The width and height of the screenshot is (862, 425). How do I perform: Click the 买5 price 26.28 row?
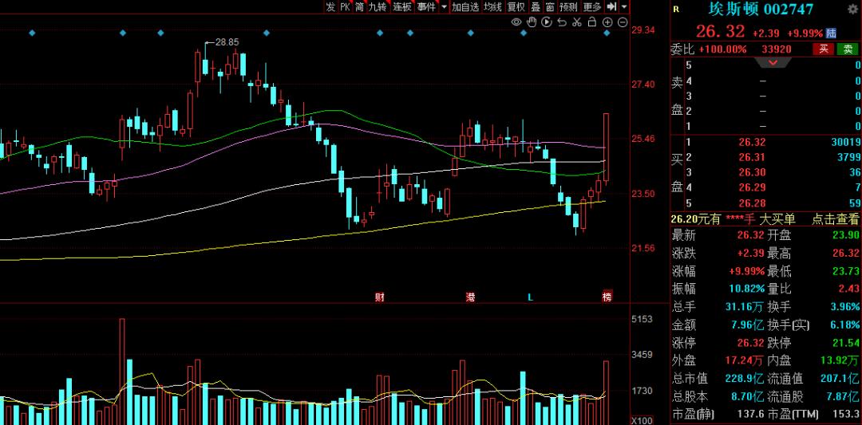point(752,203)
